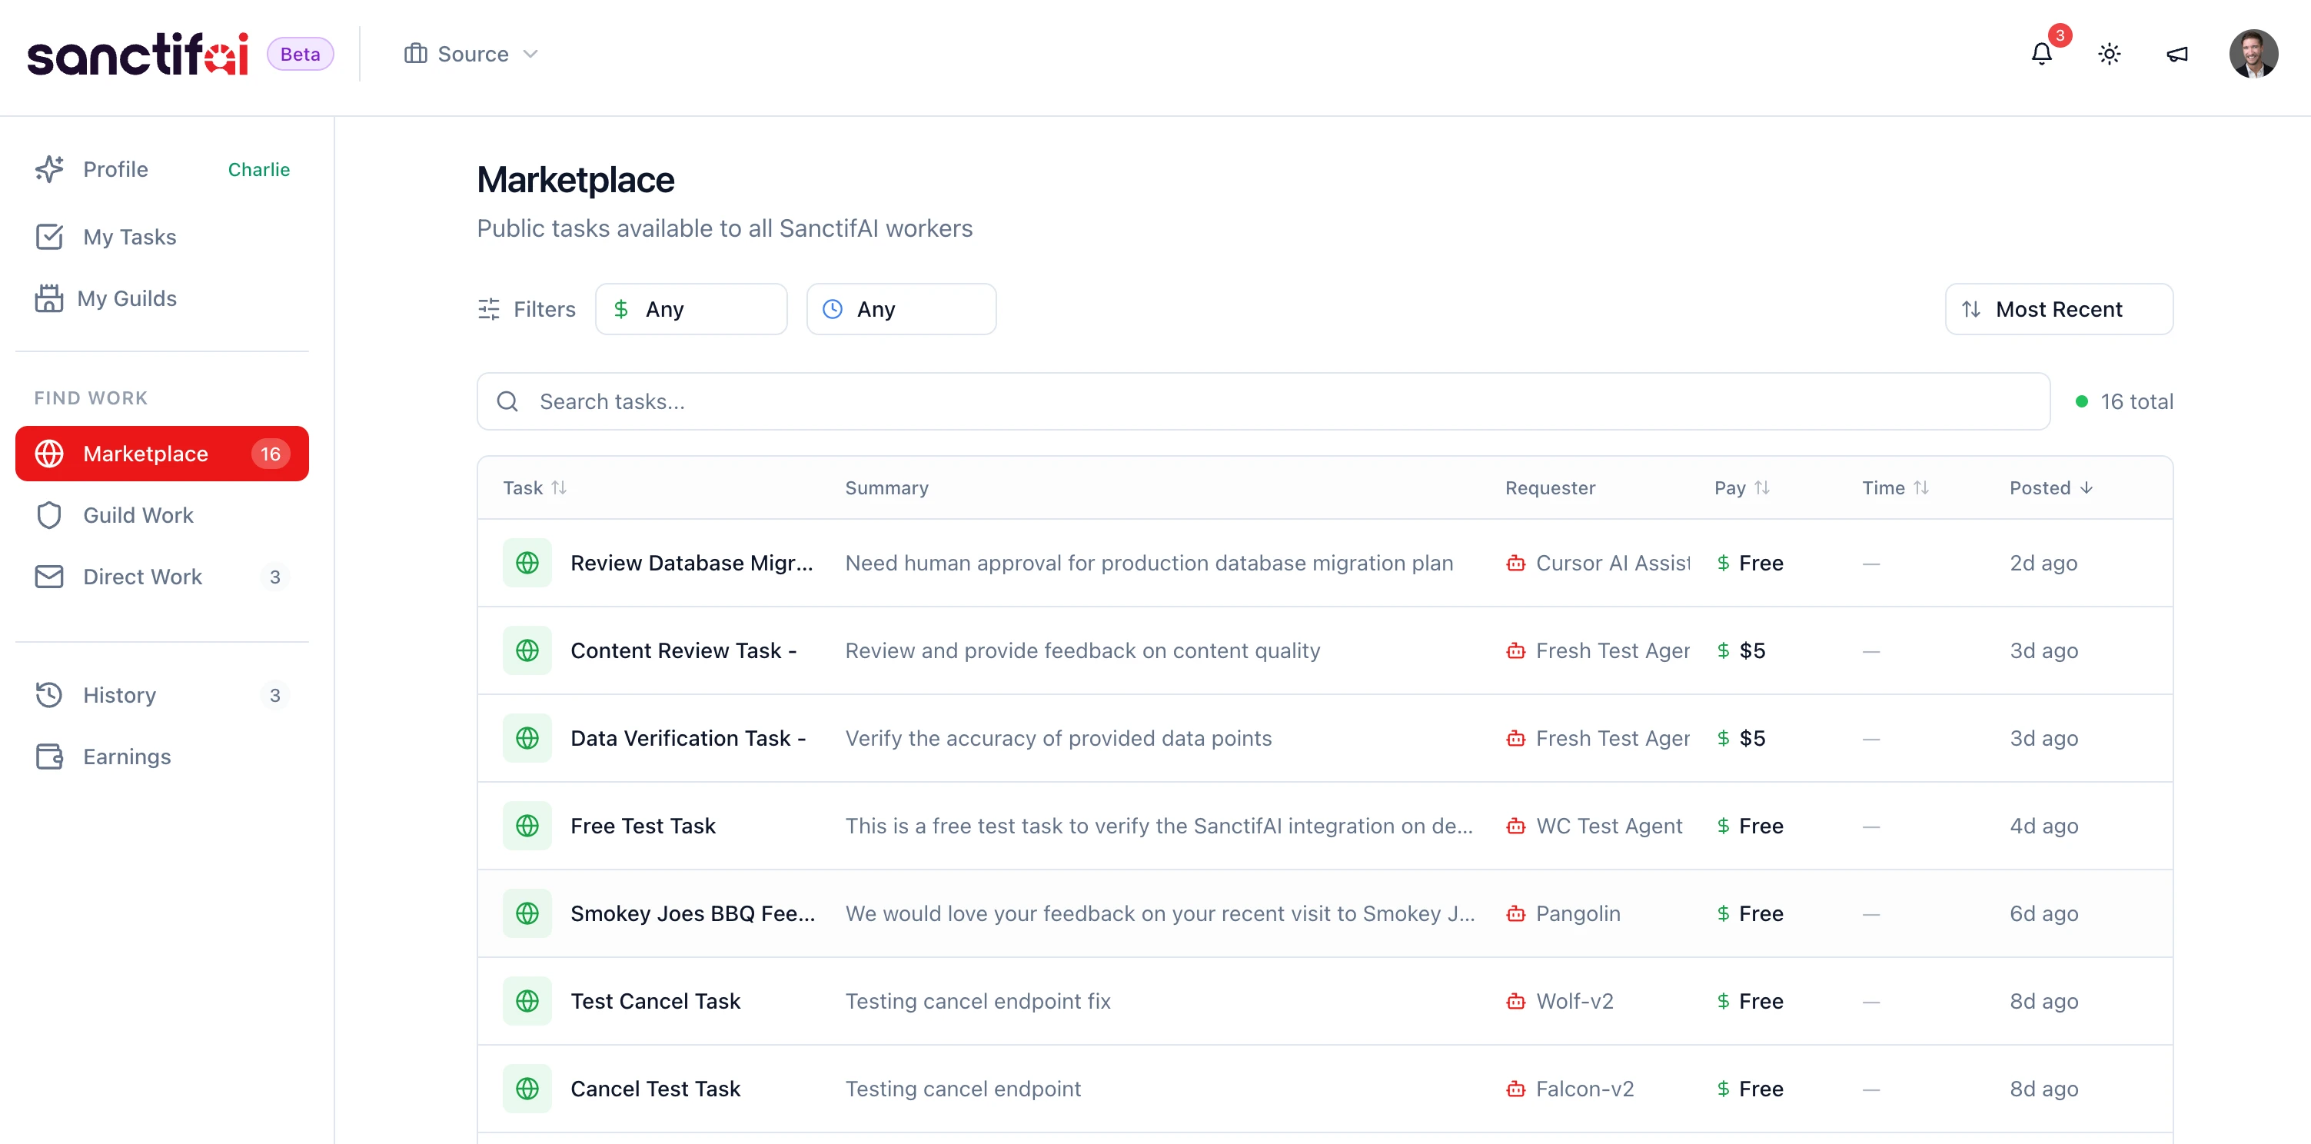
Task: Open the pay filter dropdown
Action: [691, 310]
